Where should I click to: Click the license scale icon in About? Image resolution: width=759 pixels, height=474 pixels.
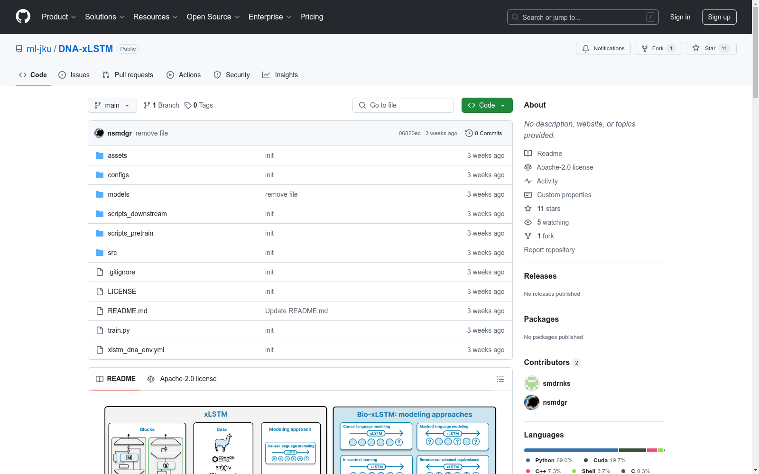tap(528, 167)
